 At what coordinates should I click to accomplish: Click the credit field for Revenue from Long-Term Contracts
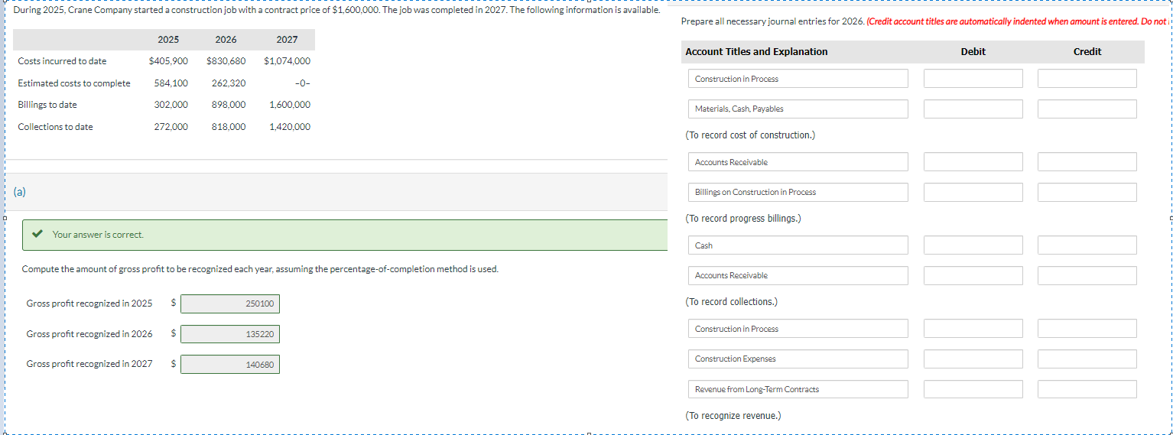pos(1087,389)
